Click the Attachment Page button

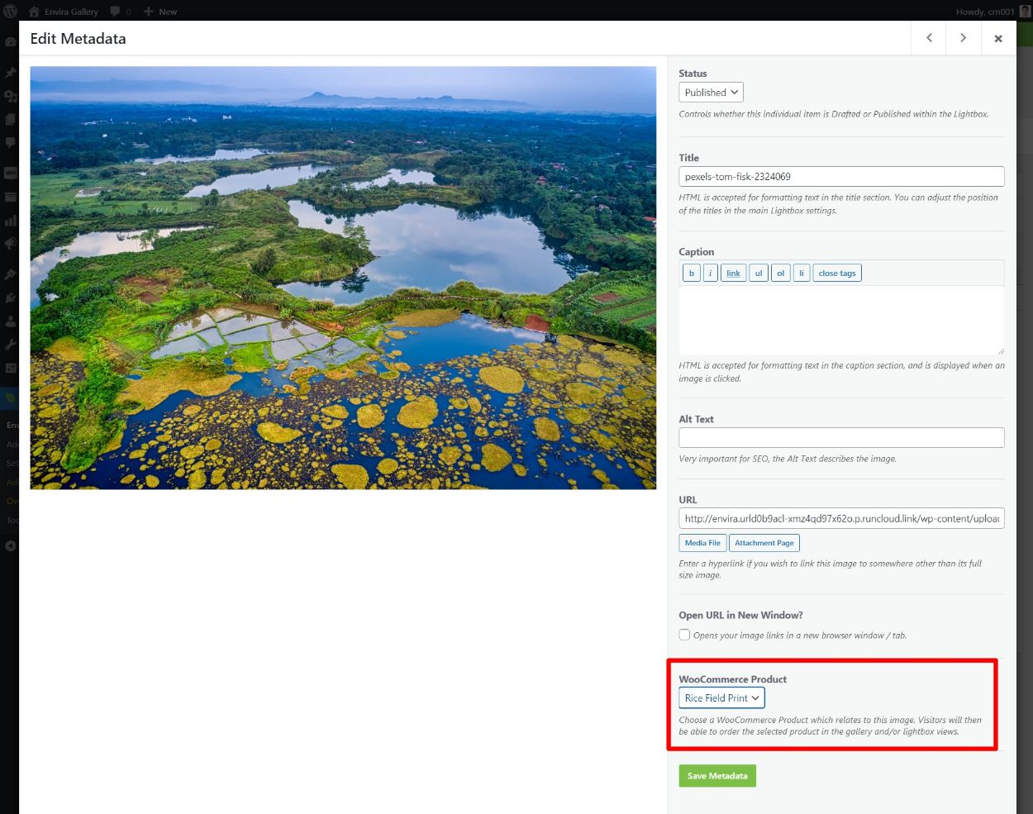764,543
